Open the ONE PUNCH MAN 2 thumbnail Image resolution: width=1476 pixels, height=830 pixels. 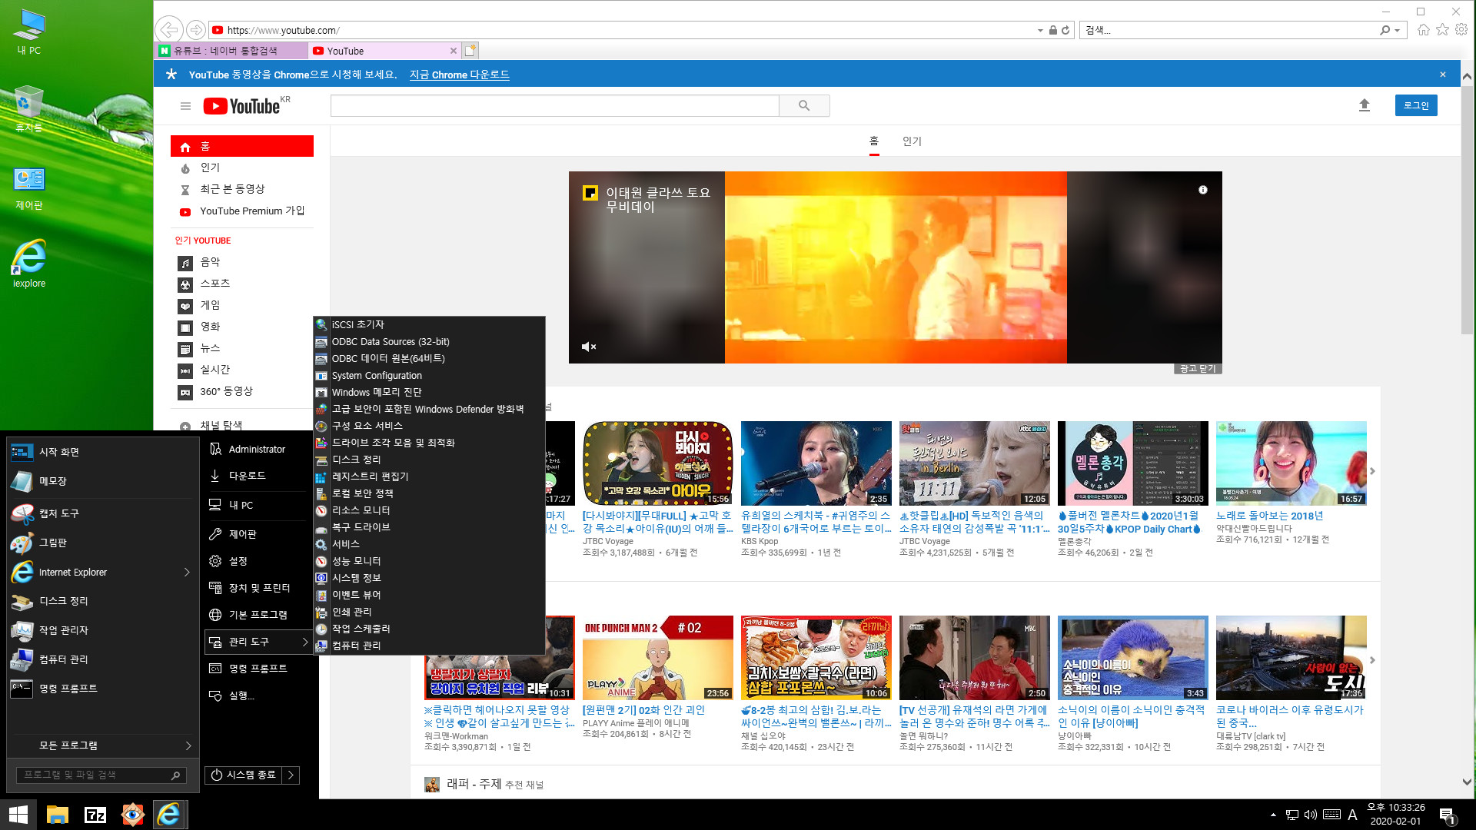[658, 657]
